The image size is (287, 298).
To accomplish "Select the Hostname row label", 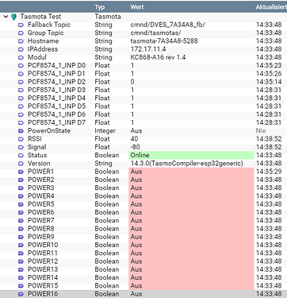I will 43,41.
